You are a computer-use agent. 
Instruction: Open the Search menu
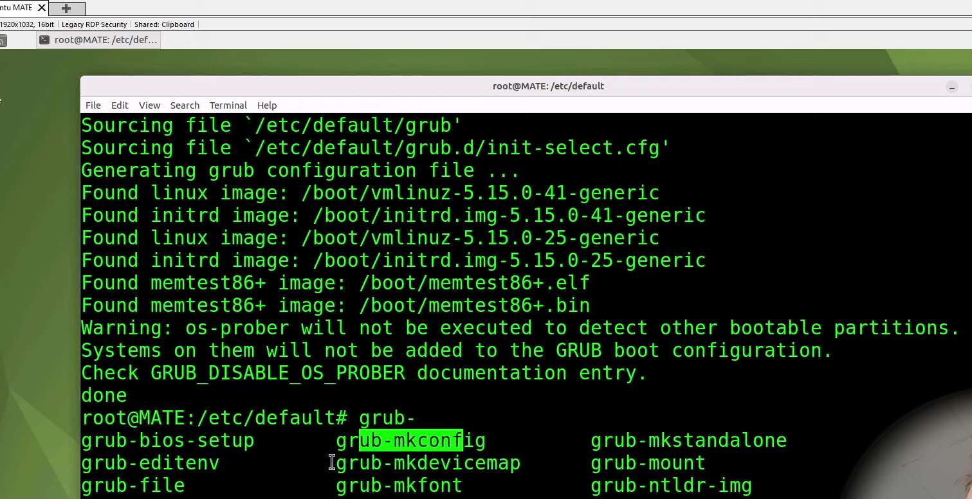pos(185,105)
